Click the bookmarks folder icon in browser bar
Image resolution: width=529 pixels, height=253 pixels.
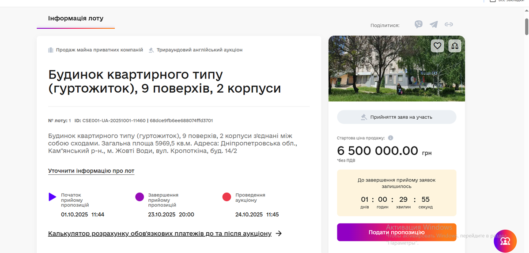tap(493, 1)
